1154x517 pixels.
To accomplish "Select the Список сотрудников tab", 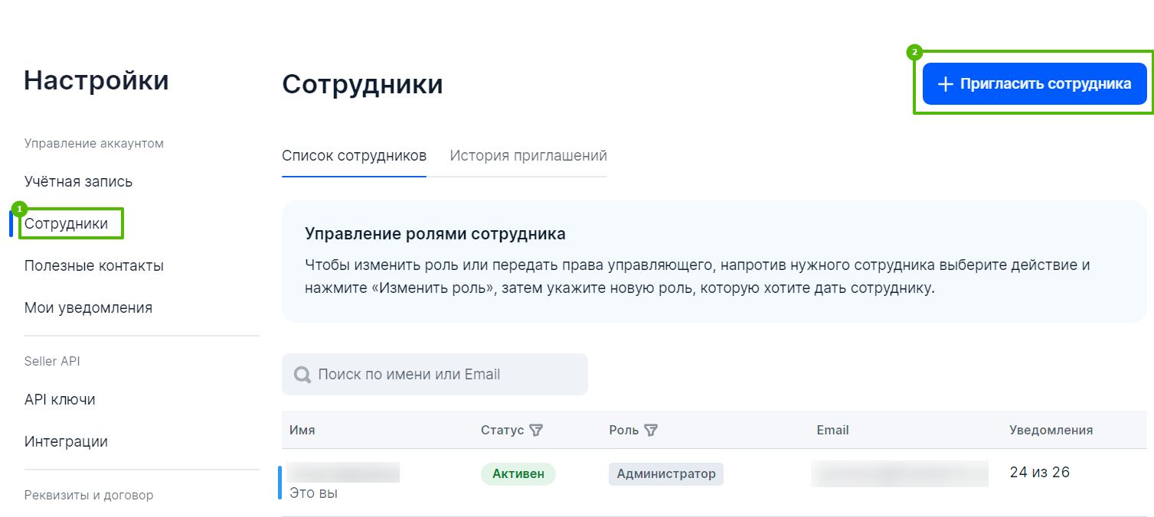I will pos(354,156).
